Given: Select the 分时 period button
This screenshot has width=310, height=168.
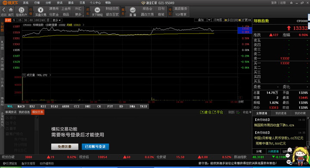Looking at the screenshot, I should click(8, 20).
